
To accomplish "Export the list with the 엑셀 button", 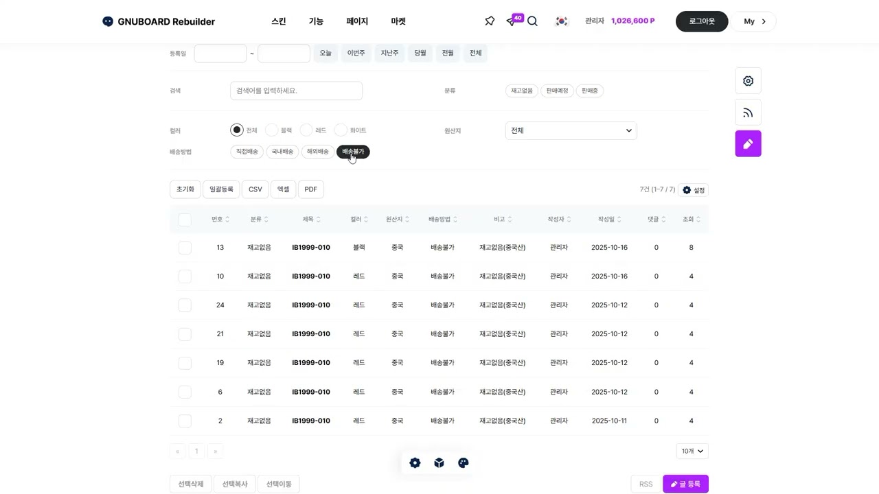I will click(283, 189).
